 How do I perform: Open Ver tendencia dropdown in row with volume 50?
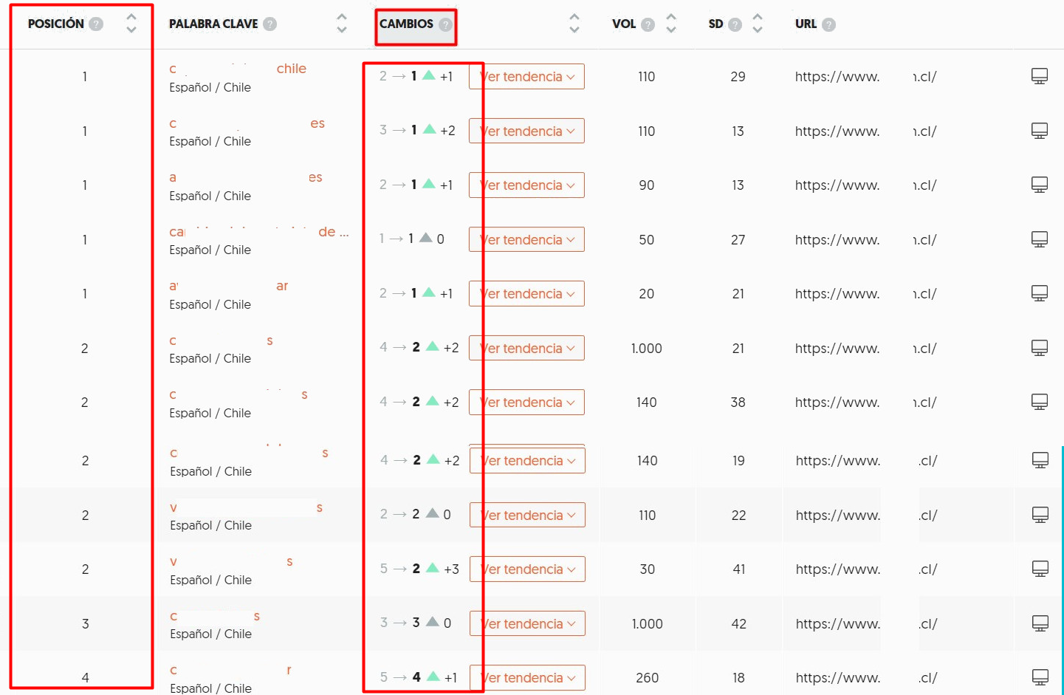coord(526,239)
